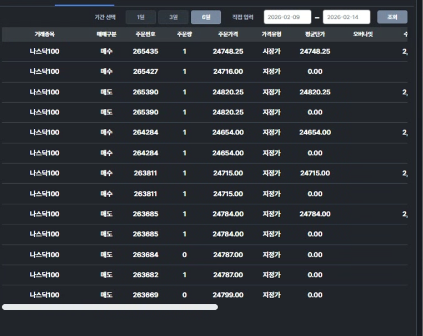The width and height of the screenshot is (423, 336).
Task: Click average price 0.00 in order 263669 row
Action: [315, 295]
